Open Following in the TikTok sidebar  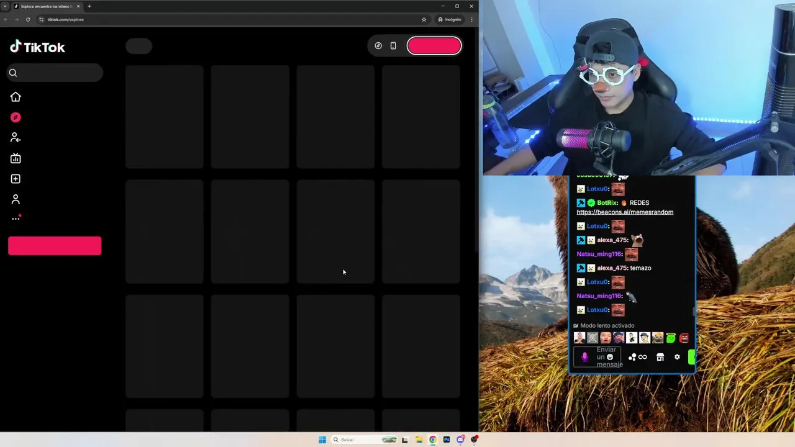pos(16,138)
